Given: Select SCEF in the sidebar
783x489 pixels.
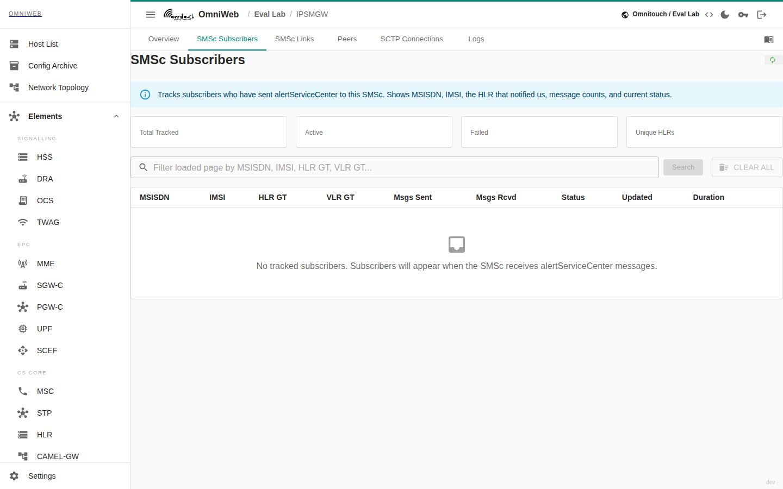Looking at the screenshot, I should (x=65, y=350).
